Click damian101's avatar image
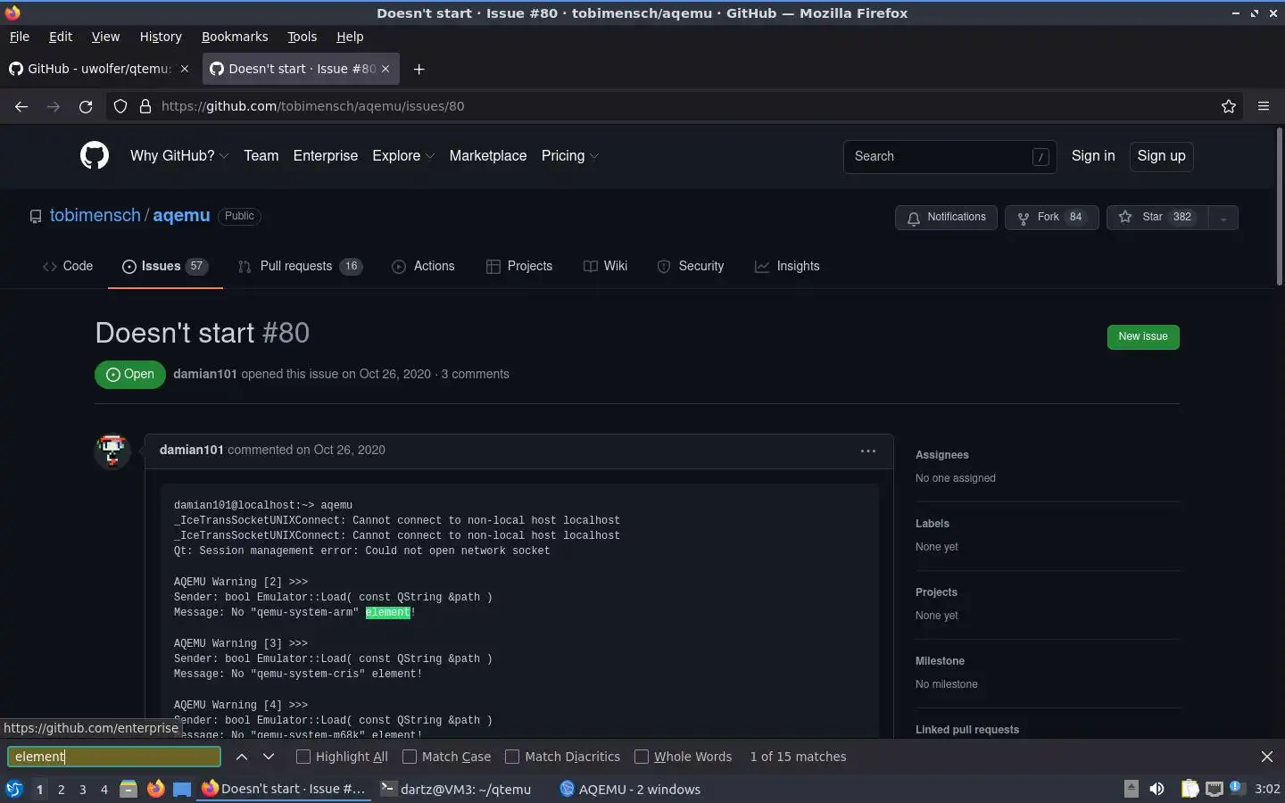This screenshot has width=1285, height=803. [112, 451]
